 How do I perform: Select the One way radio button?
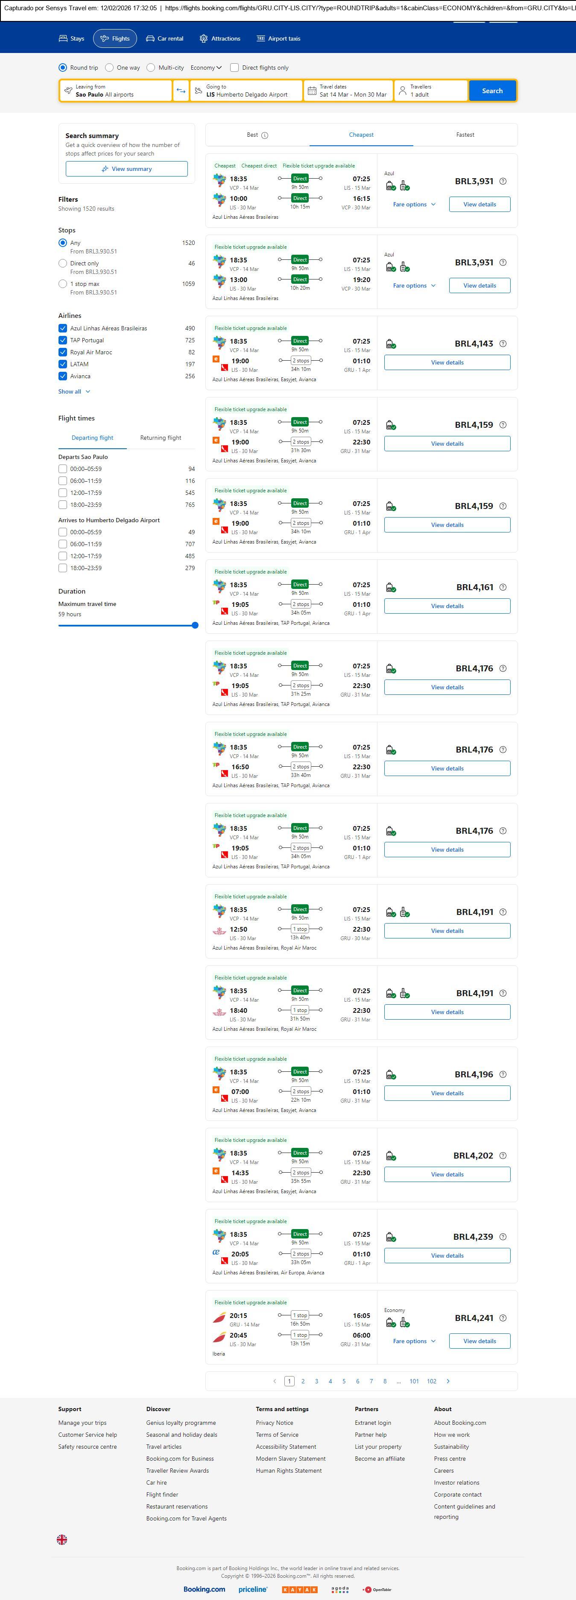click(109, 68)
